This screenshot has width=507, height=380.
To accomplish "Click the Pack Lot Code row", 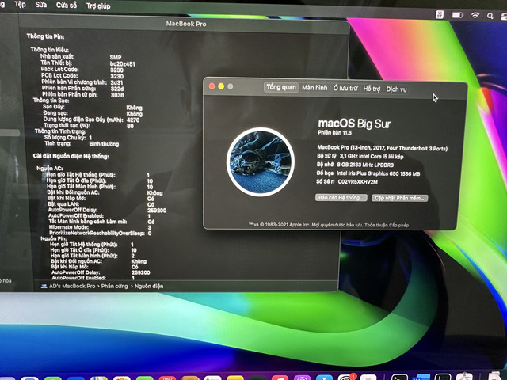I will pos(82,70).
